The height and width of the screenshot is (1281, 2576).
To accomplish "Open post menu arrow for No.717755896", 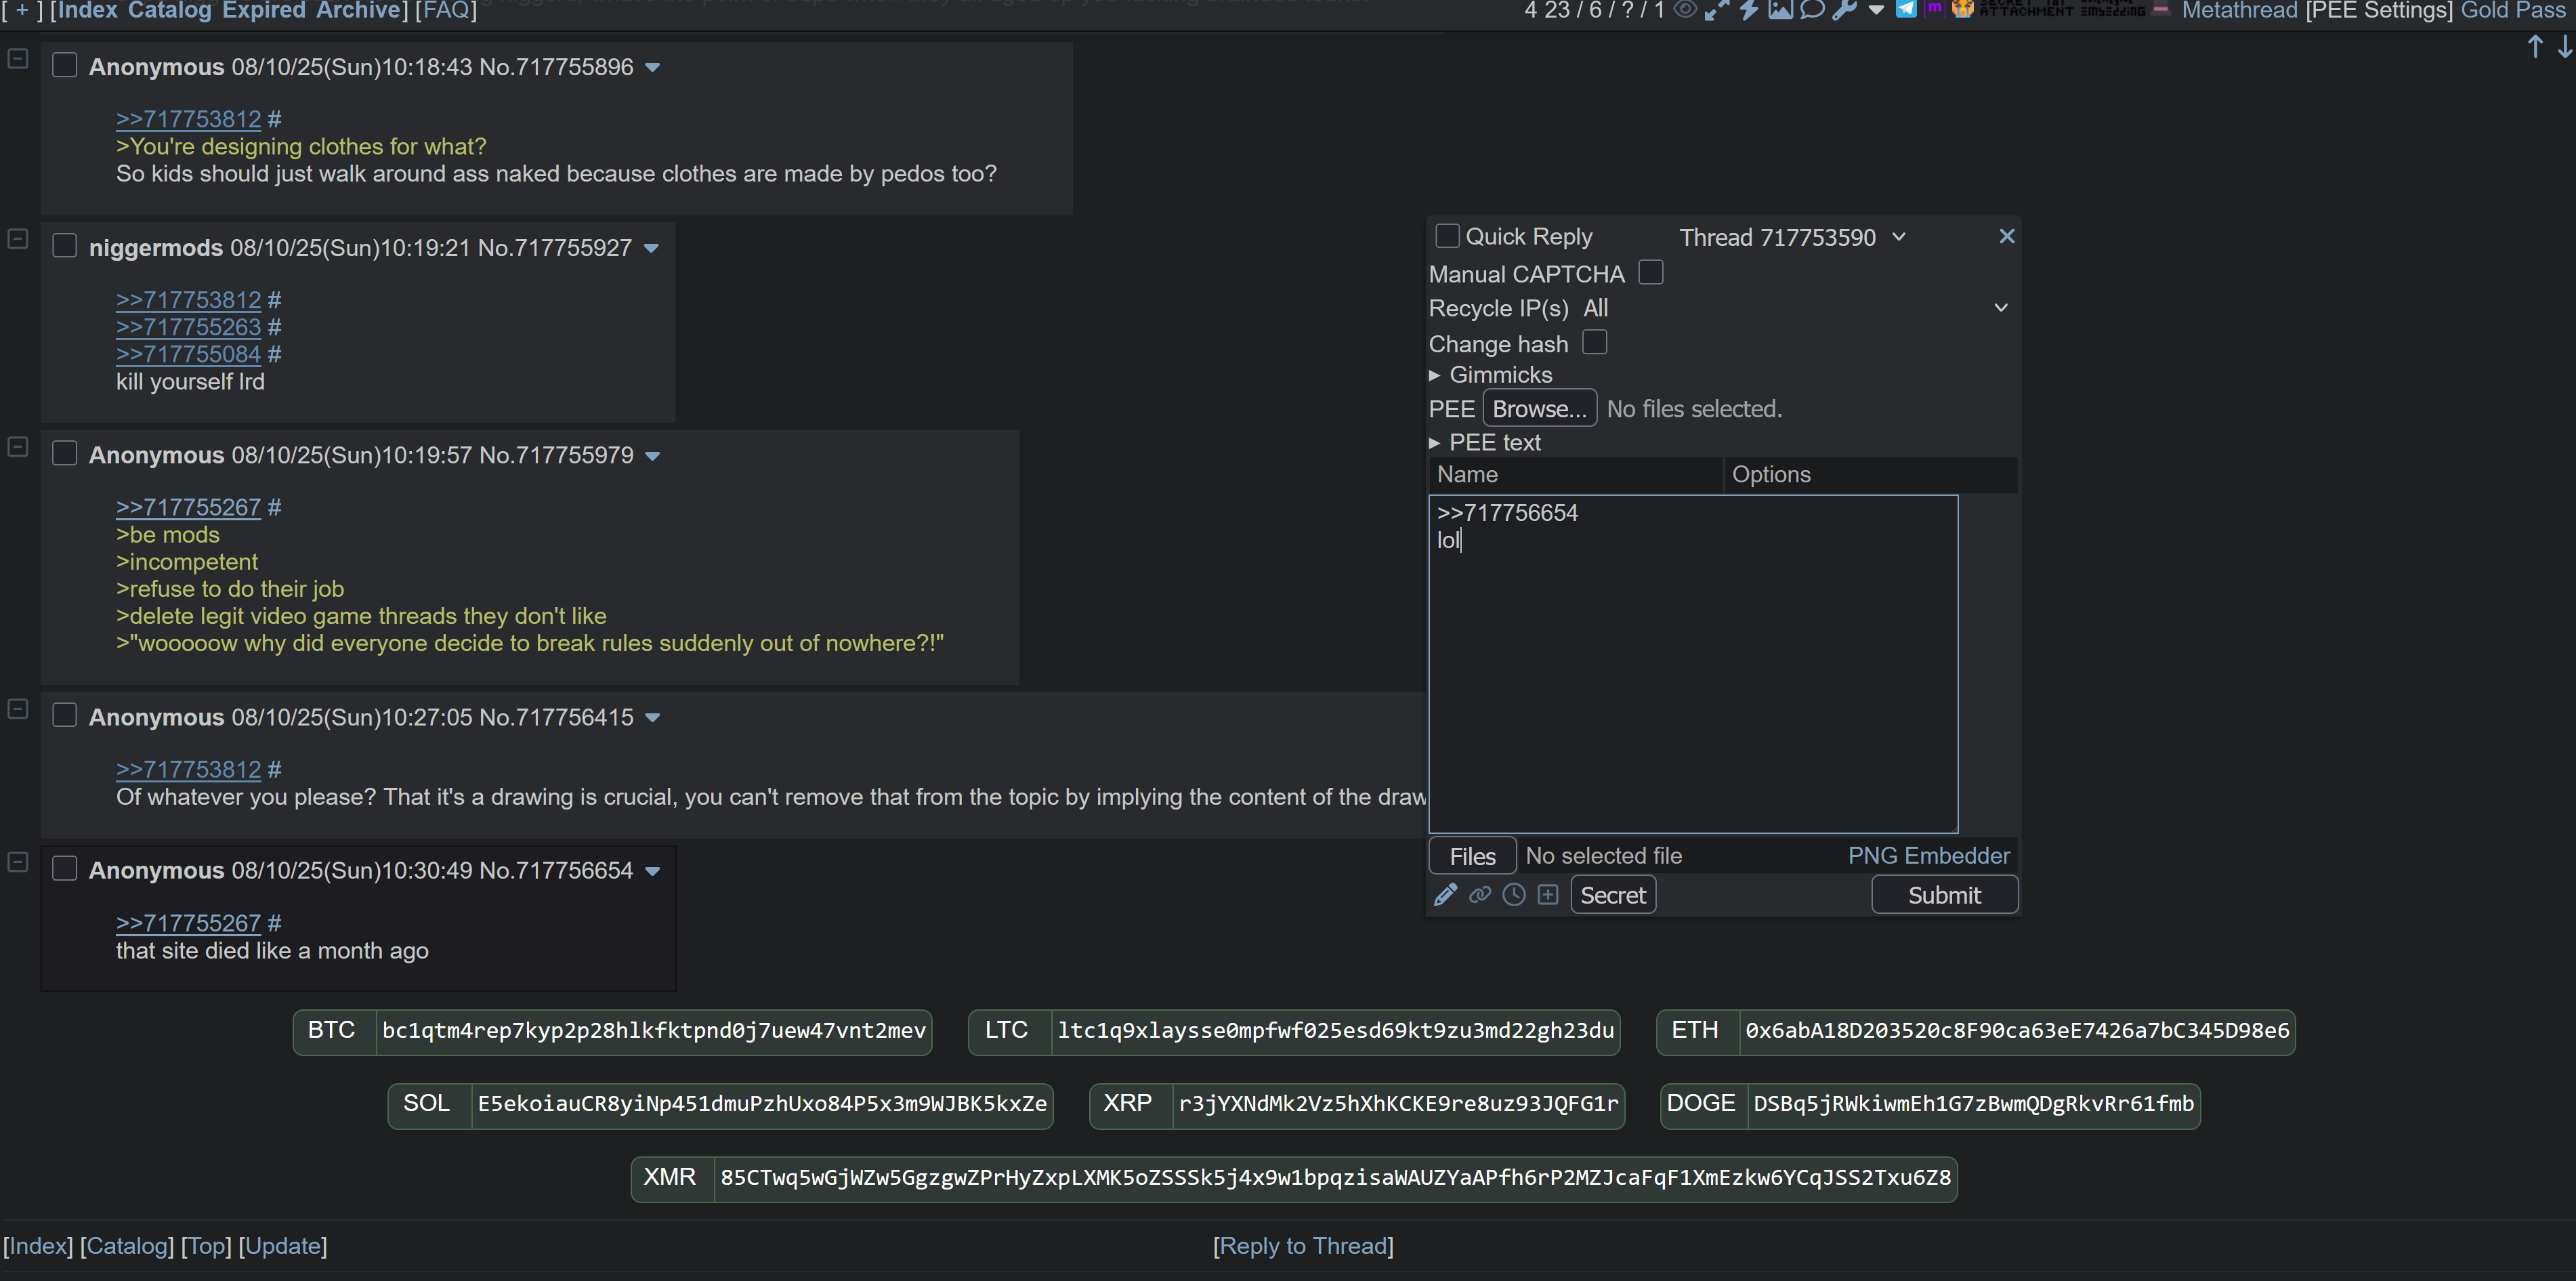I will tap(653, 68).
